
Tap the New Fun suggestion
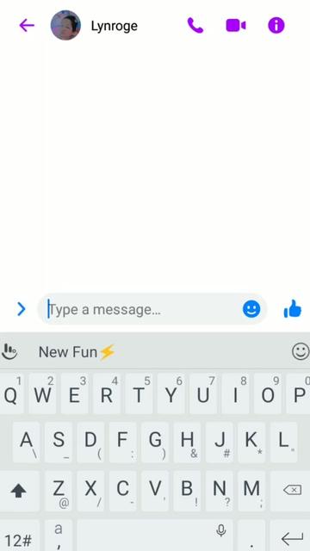pyautogui.click(x=77, y=352)
